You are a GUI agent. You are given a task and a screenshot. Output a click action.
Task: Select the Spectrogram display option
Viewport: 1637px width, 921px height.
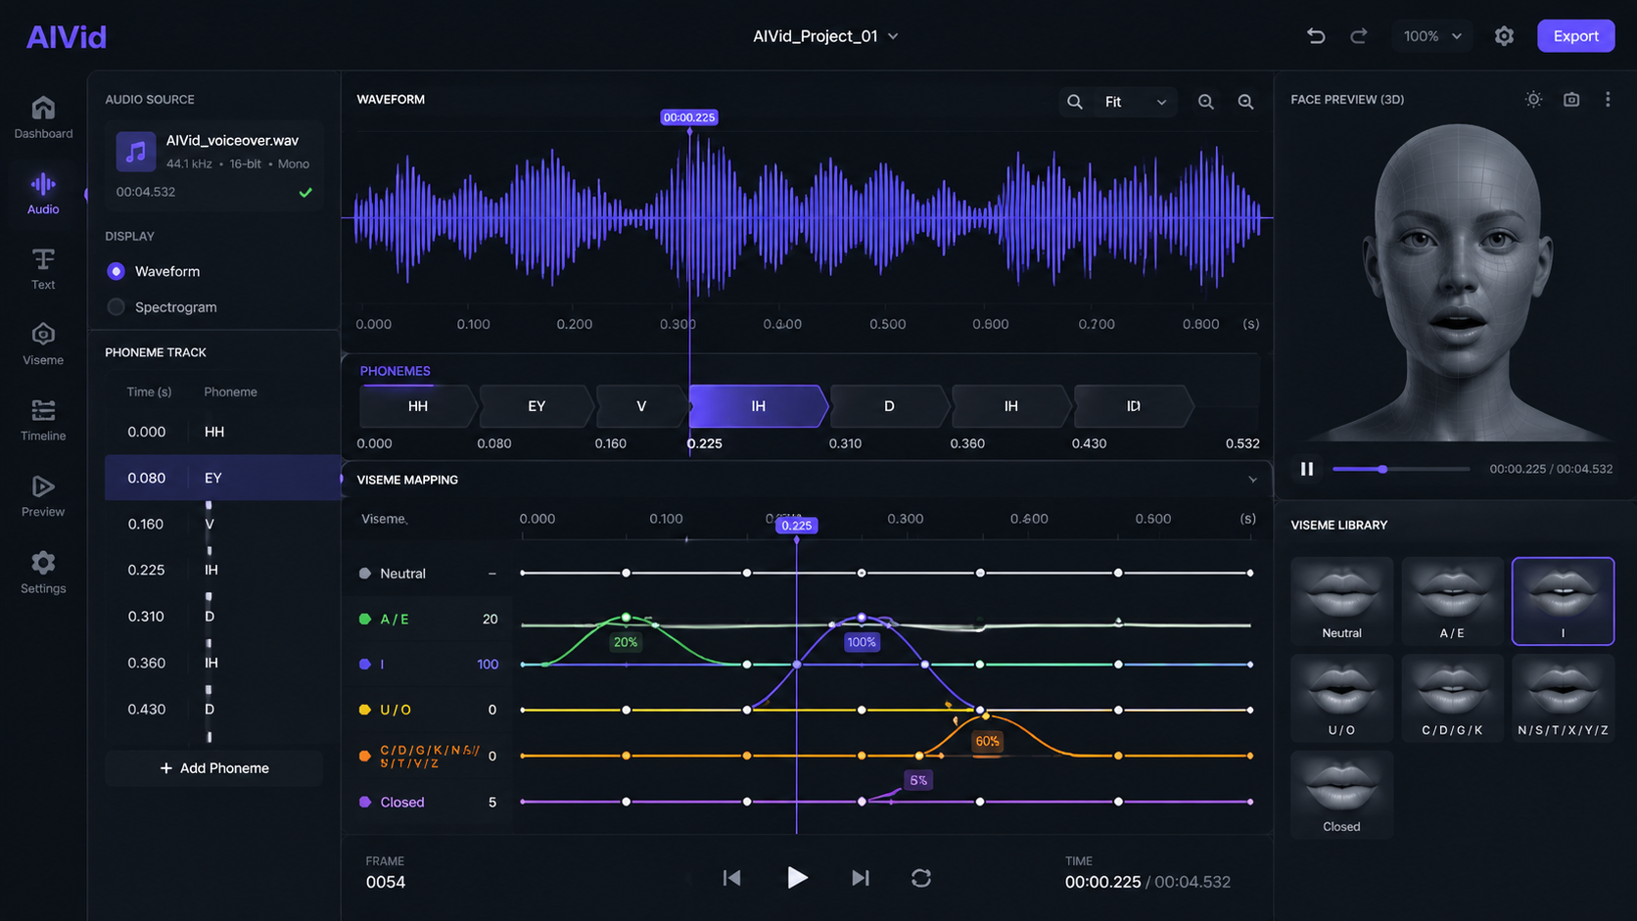click(x=116, y=307)
